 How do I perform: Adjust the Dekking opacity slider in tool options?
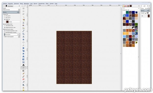pyautogui.click(x=11, y=12)
